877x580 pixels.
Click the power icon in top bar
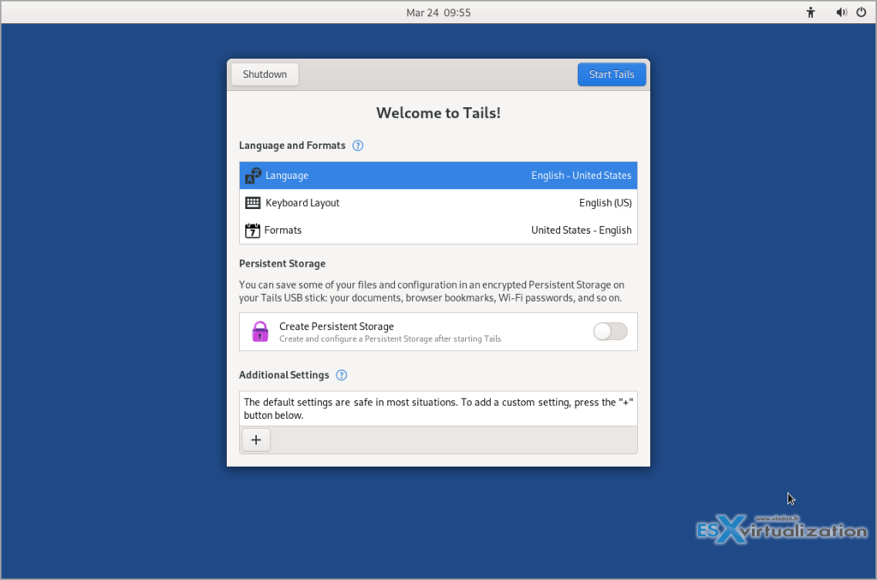click(863, 12)
